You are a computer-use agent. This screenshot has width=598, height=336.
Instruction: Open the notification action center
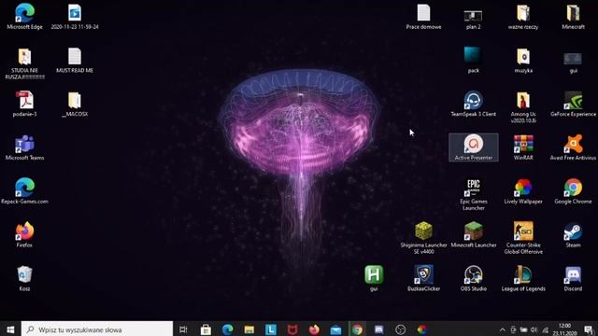click(x=589, y=329)
